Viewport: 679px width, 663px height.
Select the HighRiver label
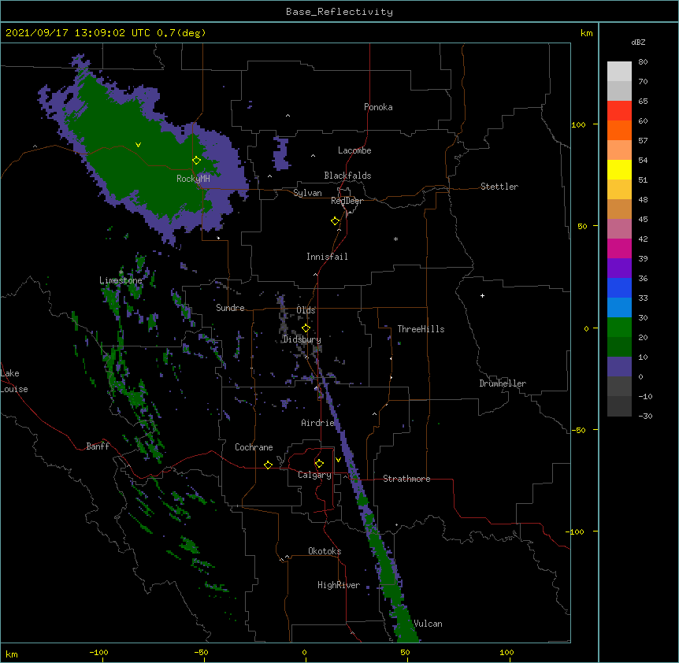point(339,585)
